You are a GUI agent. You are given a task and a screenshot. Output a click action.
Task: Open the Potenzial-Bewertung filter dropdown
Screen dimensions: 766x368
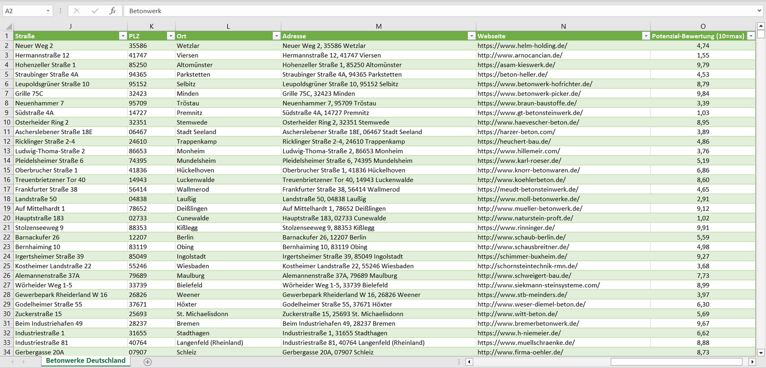[751, 36]
